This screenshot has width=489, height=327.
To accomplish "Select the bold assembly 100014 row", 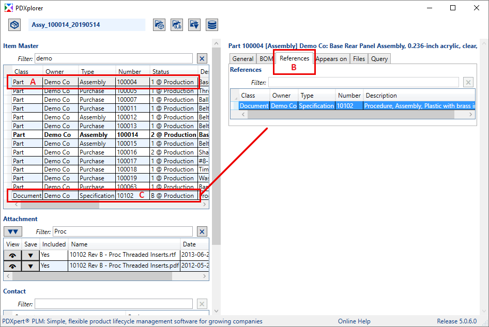I will [108, 135].
